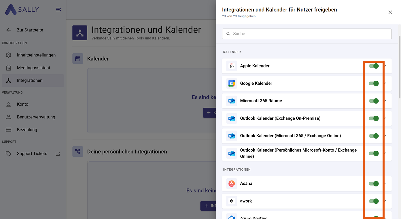Click the Bezahlung credit card icon

pos(9,130)
